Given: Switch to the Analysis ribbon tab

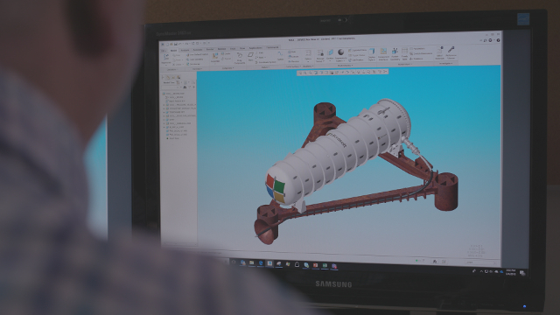Looking at the screenshot, I should point(185,50).
